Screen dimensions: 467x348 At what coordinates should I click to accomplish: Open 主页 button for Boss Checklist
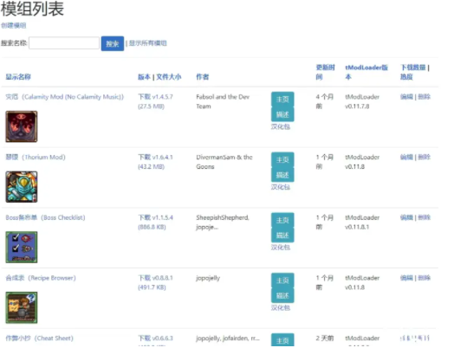(282, 220)
